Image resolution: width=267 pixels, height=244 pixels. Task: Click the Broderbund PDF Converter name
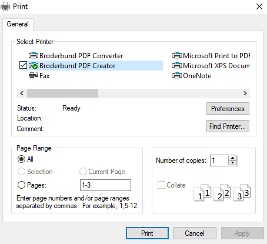click(81, 56)
